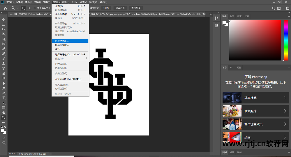Click the share icon at top right
This screenshot has width=291, height=157.
click(x=288, y=8)
